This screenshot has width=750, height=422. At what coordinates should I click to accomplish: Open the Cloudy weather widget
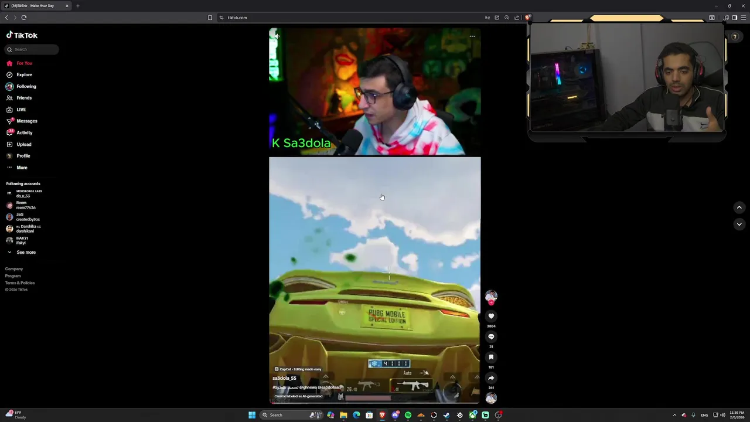point(15,415)
